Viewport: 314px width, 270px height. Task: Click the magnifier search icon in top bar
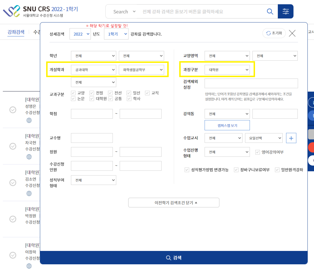(x=270, y=11)
